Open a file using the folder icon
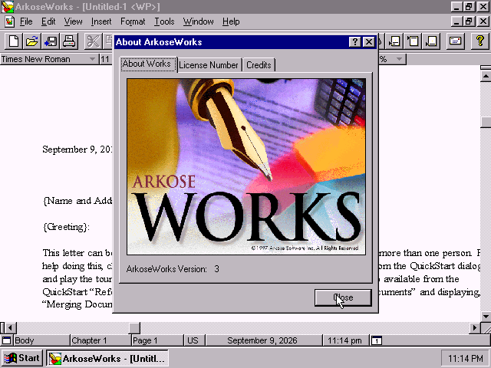 32,41
